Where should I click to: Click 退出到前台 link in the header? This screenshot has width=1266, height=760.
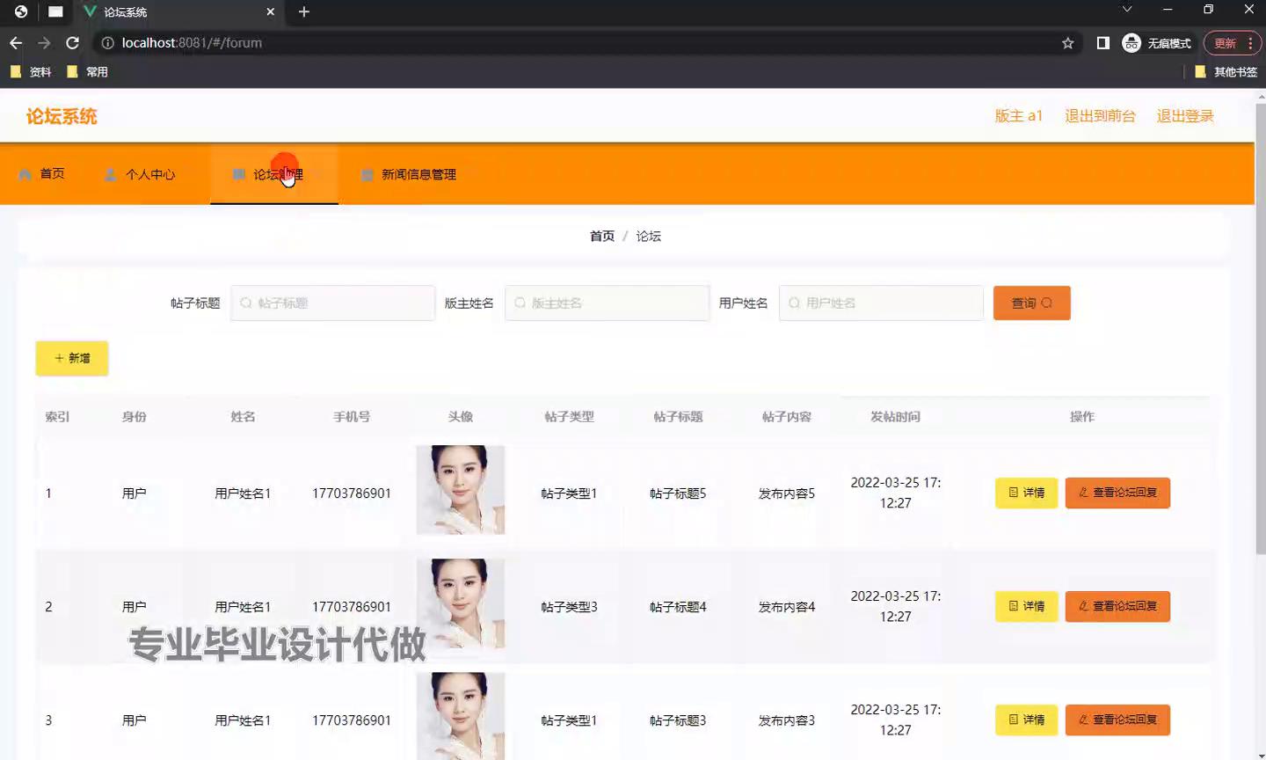point(1100,116)
